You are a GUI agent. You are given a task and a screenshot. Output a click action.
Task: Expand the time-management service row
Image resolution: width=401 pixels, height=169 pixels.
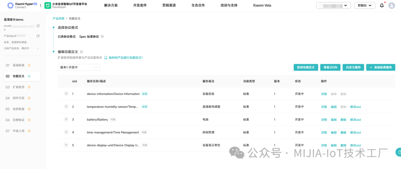(66, 132)
